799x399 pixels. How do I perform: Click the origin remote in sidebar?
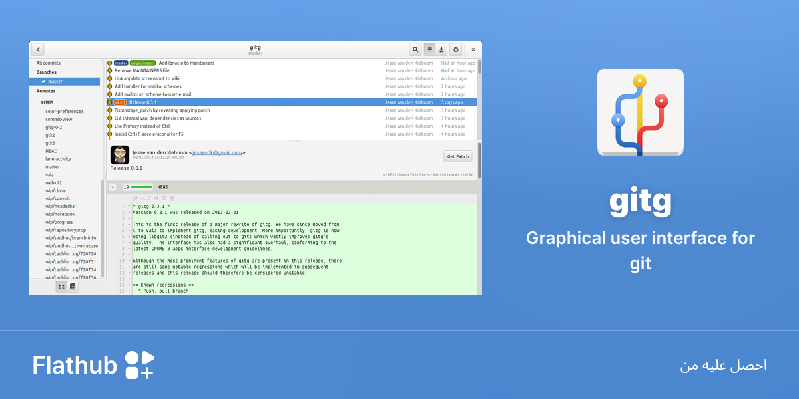pyautogui.click(x=47, y=102)
